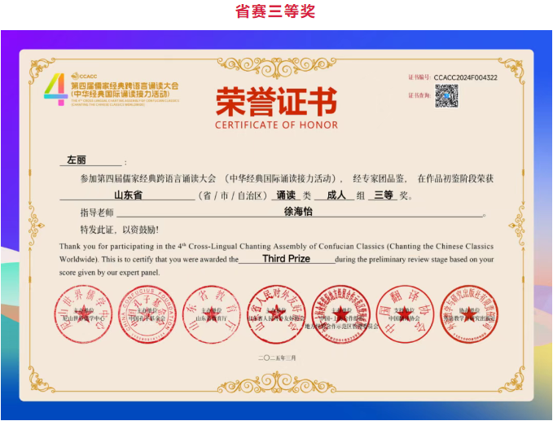Viewport: 553px width, 421px height.
Task: Click the subtitle CERTIFICATE OF HONOR
Action: point(277,125)
